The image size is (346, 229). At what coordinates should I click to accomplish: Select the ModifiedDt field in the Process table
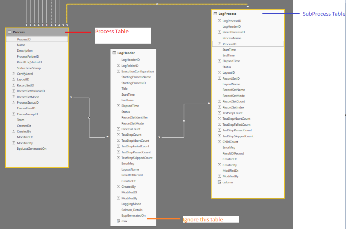pyautogui.click(x=25, y=137)
